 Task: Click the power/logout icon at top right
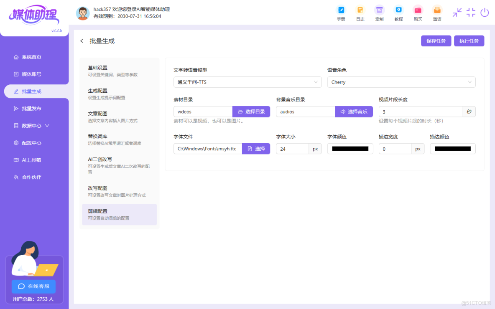click(485, 12)
